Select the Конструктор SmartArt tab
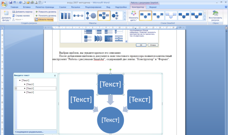228x135 pixels. [x=138, y=7]
